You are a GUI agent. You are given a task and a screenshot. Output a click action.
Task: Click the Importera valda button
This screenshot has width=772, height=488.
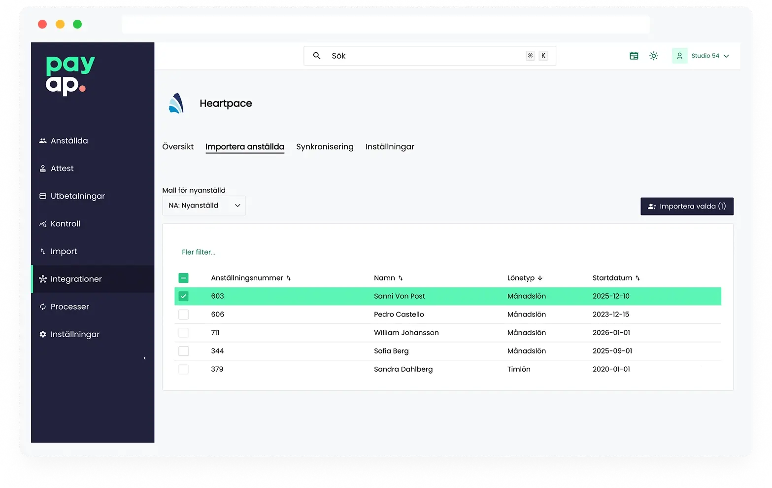[687, 206]
